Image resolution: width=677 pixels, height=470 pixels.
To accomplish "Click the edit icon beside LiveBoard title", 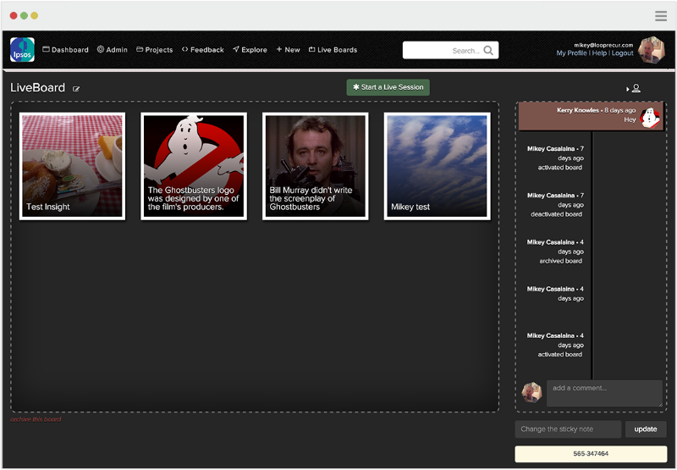I will (76, 89).
